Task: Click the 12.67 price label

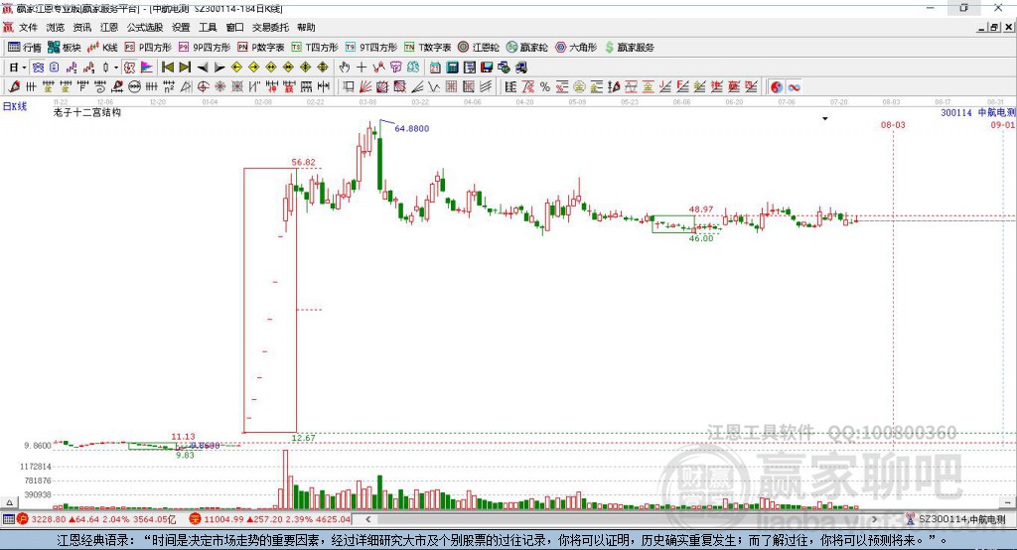Action: [x=304, y=438]
